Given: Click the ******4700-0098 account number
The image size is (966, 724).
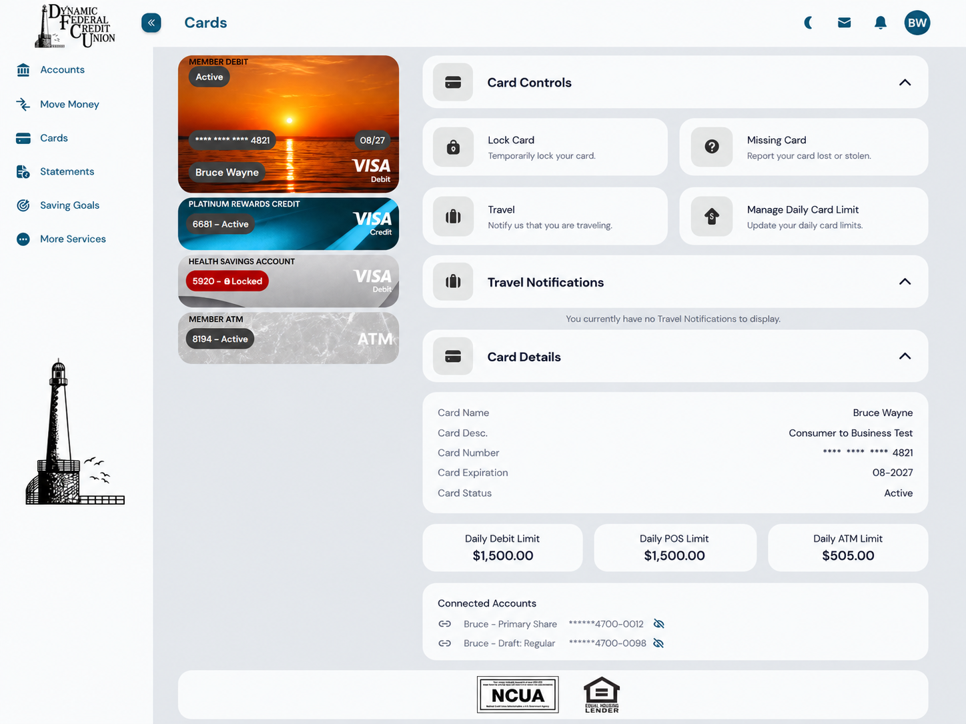Looking at the screenshot, I should pyautogui.click(x=608, y=643).
